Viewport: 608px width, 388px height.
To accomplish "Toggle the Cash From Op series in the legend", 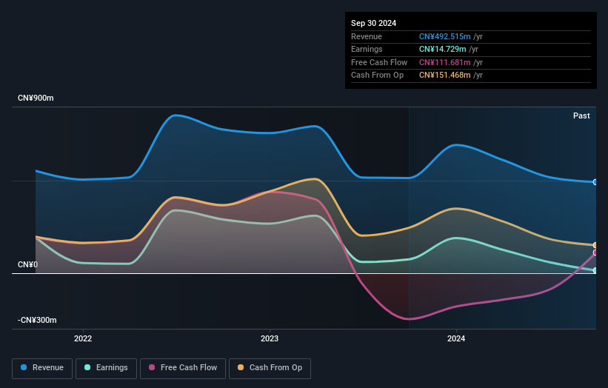I will (270, 368).
